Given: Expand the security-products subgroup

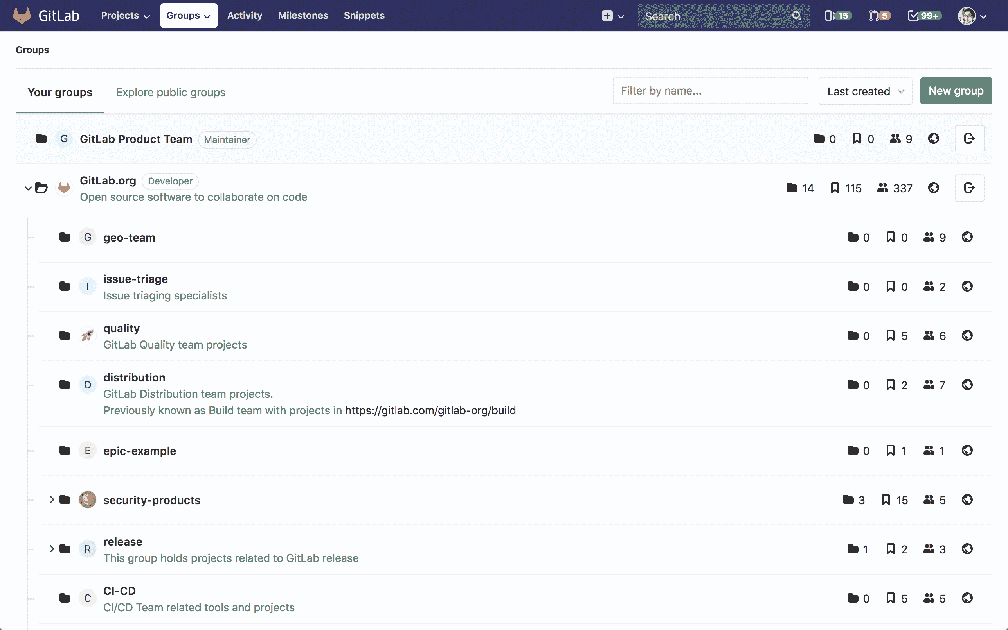Looking at the screenshot, I should (52, 499).
